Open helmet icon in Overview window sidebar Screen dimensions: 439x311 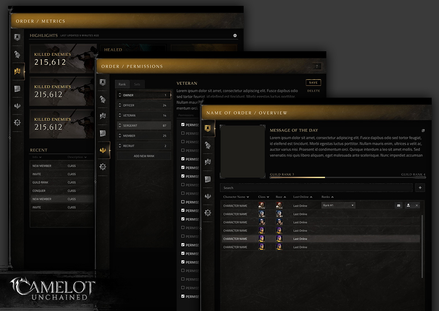(x=208, y=145)
